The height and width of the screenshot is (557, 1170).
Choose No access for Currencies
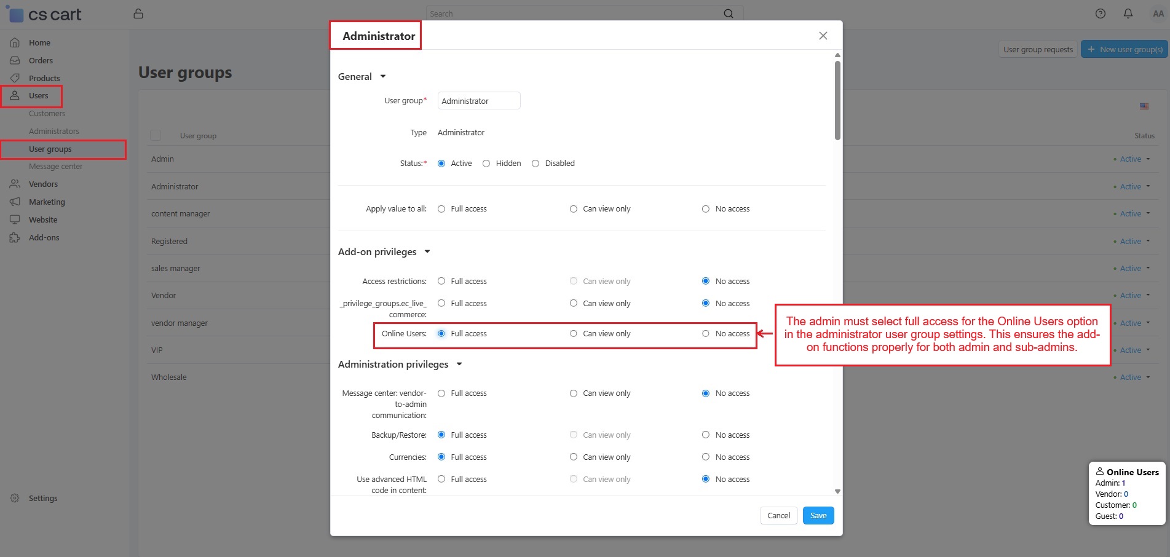[x=705, y=457]
